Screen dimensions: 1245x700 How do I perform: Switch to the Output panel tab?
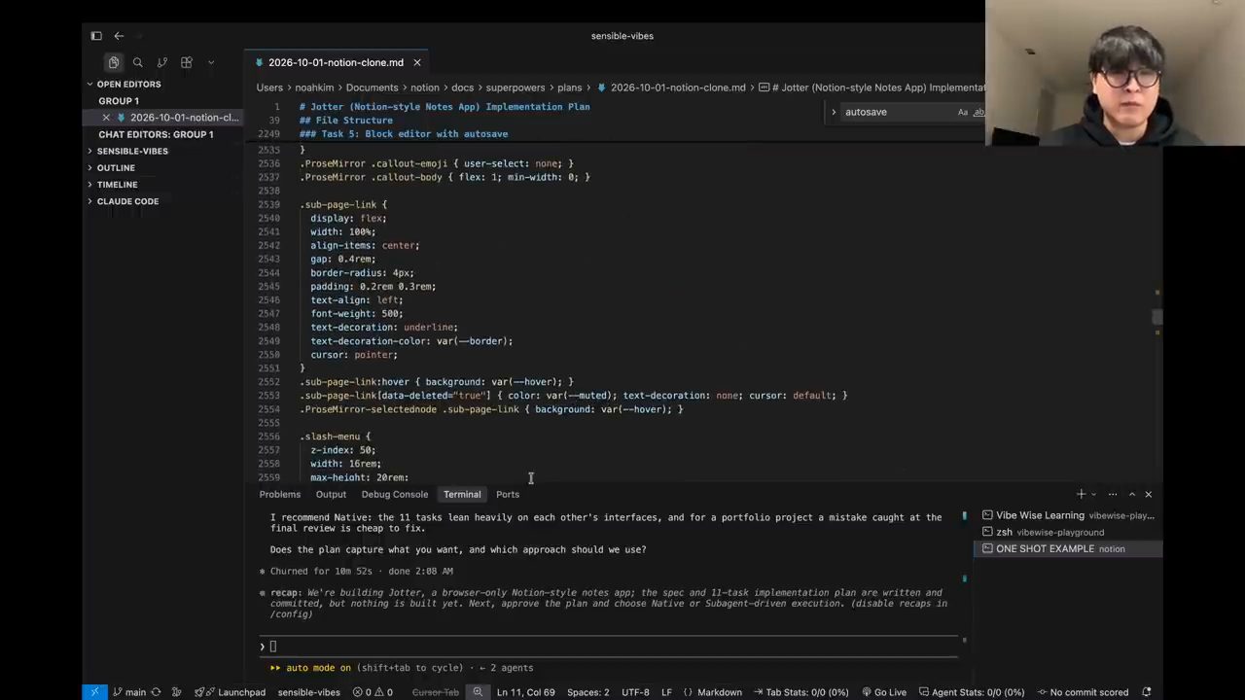(331, 494)
